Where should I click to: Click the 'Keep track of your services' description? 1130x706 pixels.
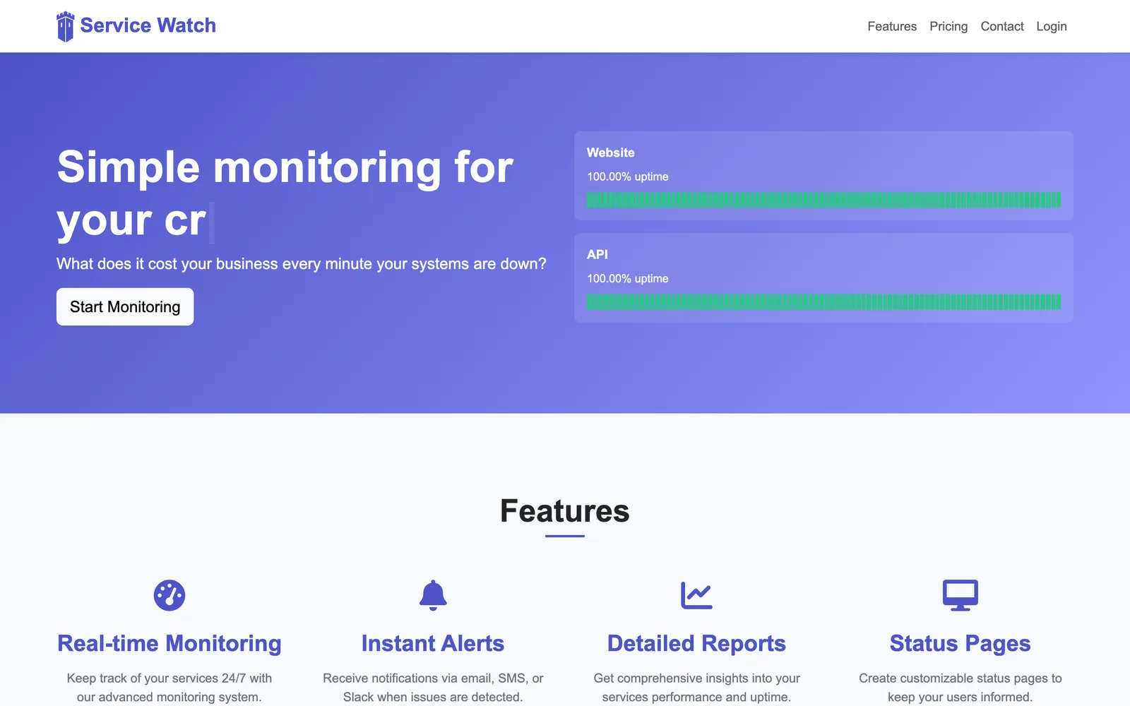pyautogui.click(x=169, y=688)
